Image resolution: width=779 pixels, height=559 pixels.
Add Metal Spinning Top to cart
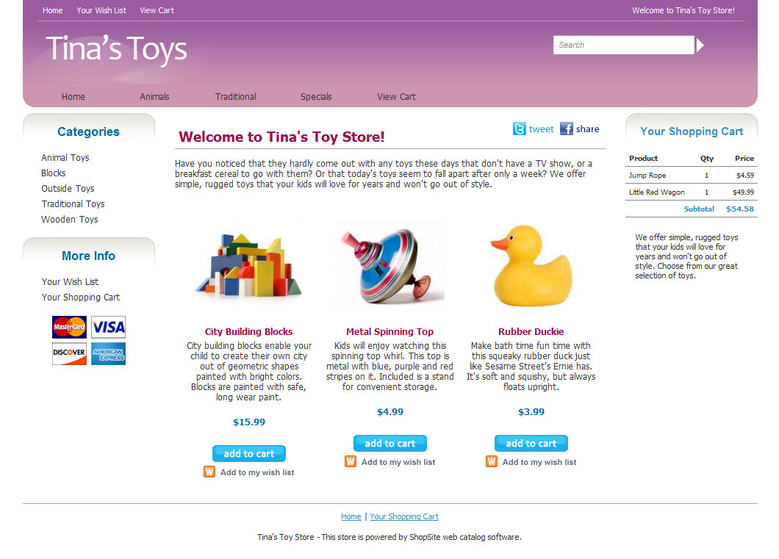pos(390,444)
